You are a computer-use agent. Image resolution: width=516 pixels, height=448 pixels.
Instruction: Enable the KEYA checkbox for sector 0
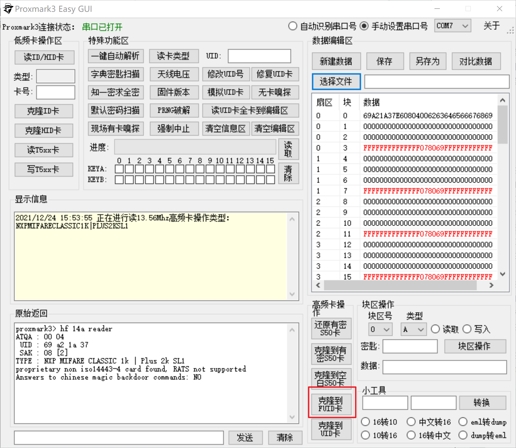[119, 169]
